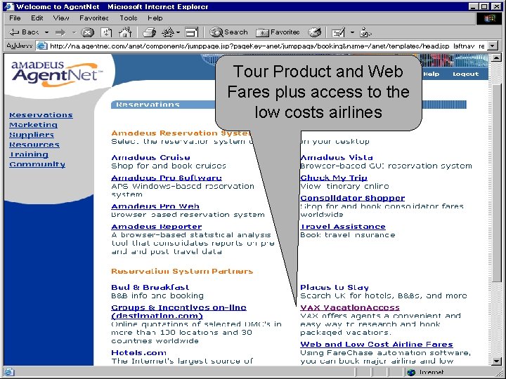Screen dimensions: 506x379
Task: Click the page icon in the Address bar
Action: (x=42, y=46)
